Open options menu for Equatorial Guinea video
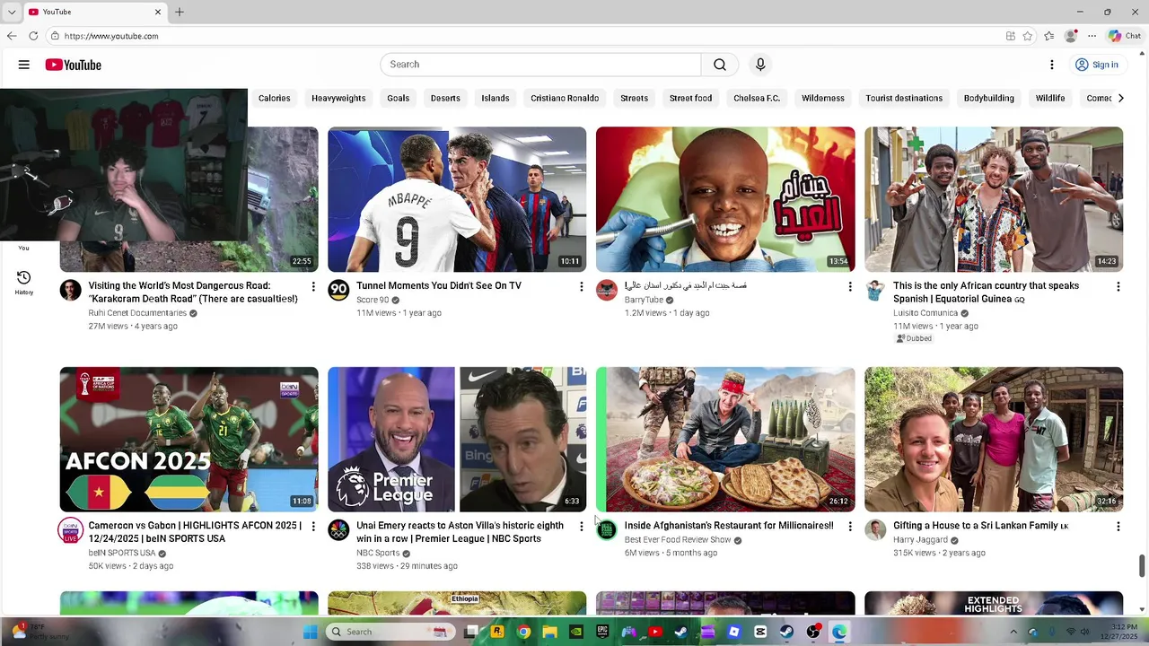1149x646 pixels. tap(1118, 286)
